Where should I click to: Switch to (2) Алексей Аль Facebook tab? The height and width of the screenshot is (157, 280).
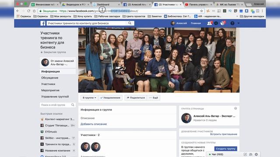137,4
